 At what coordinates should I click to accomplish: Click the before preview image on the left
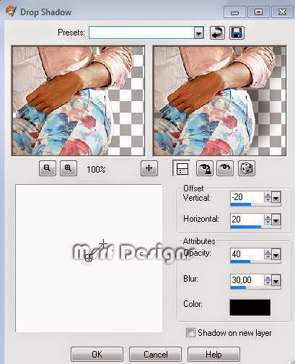pyautogui.click(x=78, y=100)
